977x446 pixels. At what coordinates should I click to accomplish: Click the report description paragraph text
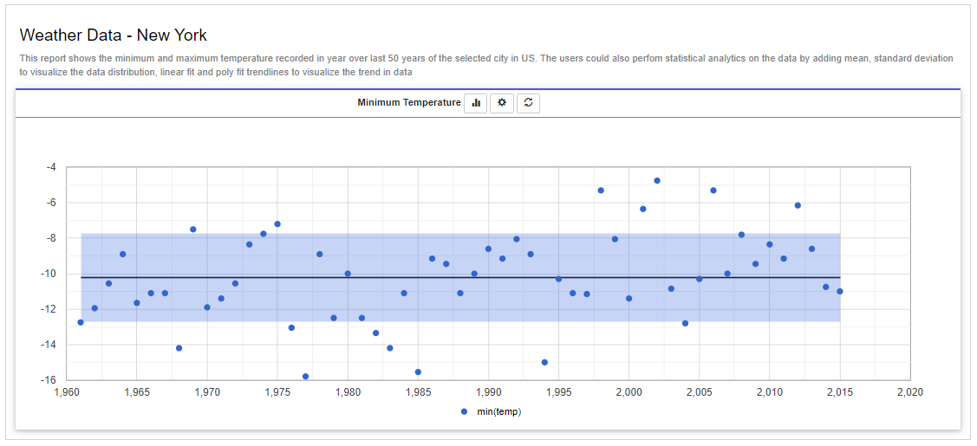point(485,65)
